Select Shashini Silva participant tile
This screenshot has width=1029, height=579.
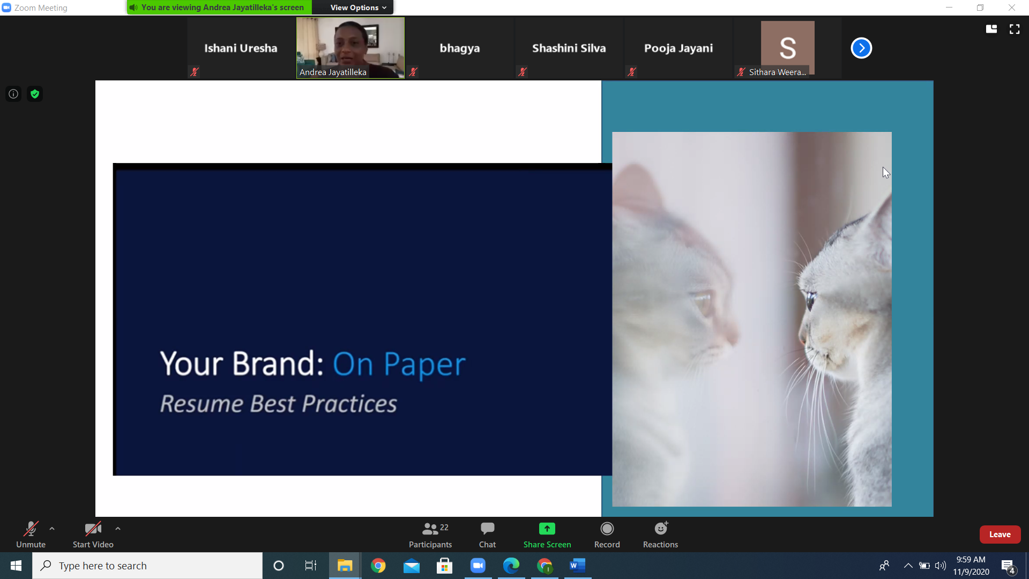click(x=569, y=48)
